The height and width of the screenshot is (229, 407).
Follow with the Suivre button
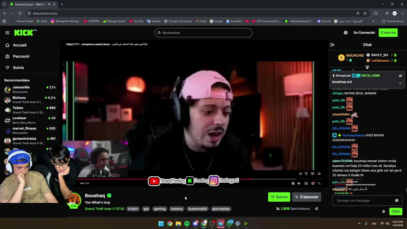pyautogui.click(x=279, y=197)
